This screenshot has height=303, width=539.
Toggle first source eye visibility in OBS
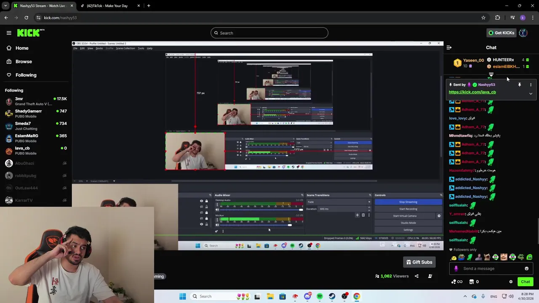pyautogui.click(x=201, y=201)
